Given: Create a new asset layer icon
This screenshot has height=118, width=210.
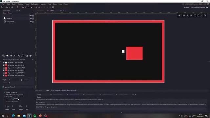Looking at the screenshot, I should (x=19, y=56).
